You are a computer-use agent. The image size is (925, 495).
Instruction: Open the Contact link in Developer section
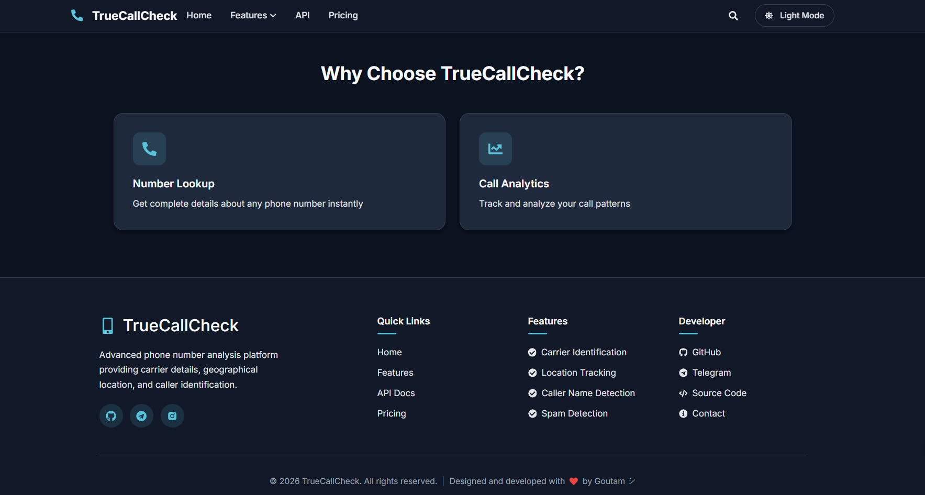click(708, 413)
